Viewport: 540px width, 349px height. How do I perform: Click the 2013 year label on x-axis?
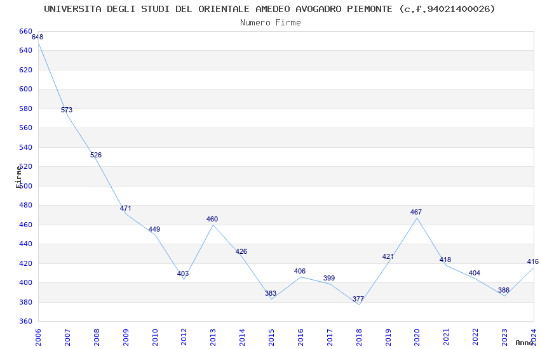click(x=213, y=337)
